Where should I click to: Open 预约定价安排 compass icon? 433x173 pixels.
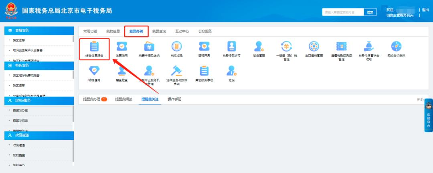tap(396, 46)
